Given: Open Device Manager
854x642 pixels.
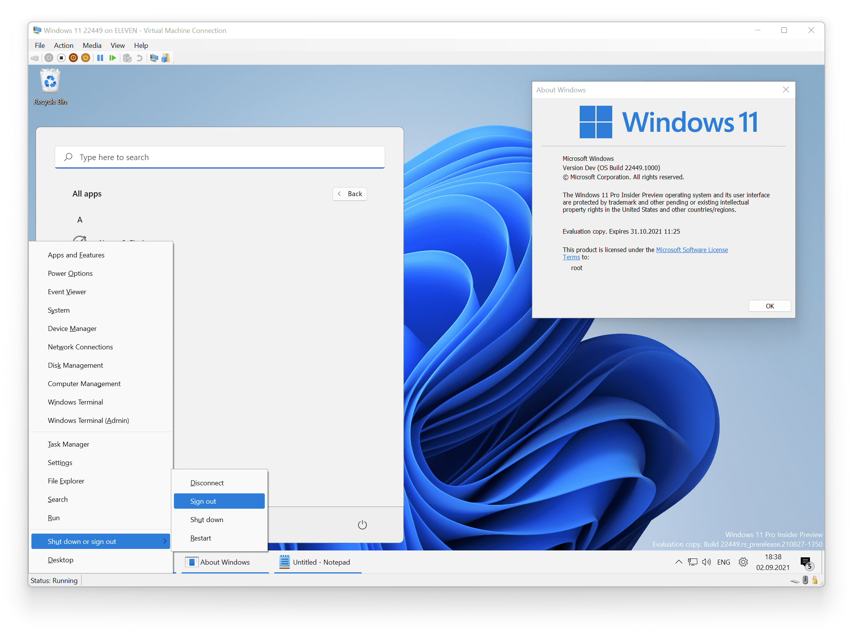Looking at the screenshot, I should point(101,329).
